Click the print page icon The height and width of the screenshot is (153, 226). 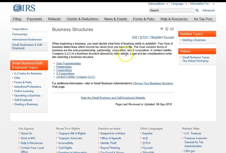[x=172, y=29]
